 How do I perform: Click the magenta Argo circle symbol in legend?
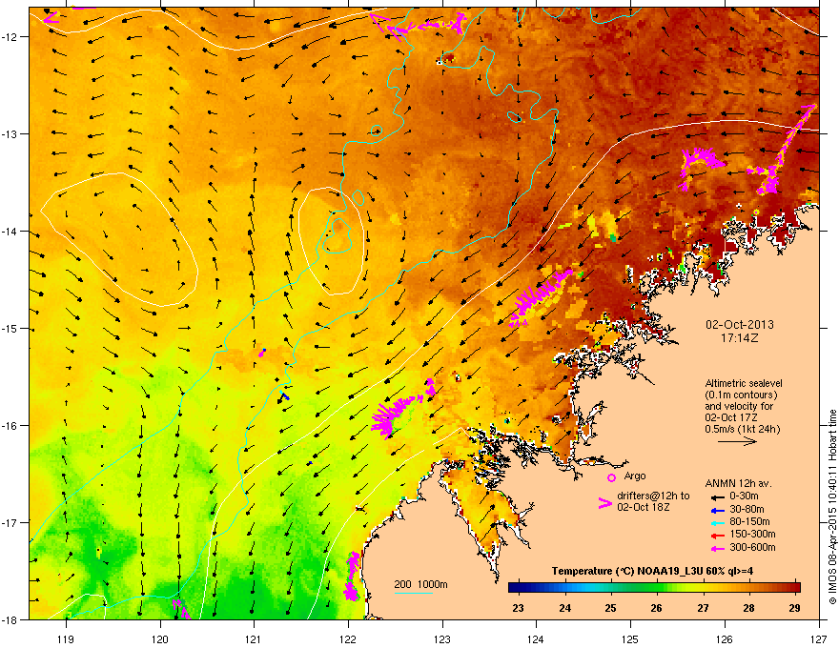[x=611, y=477]
